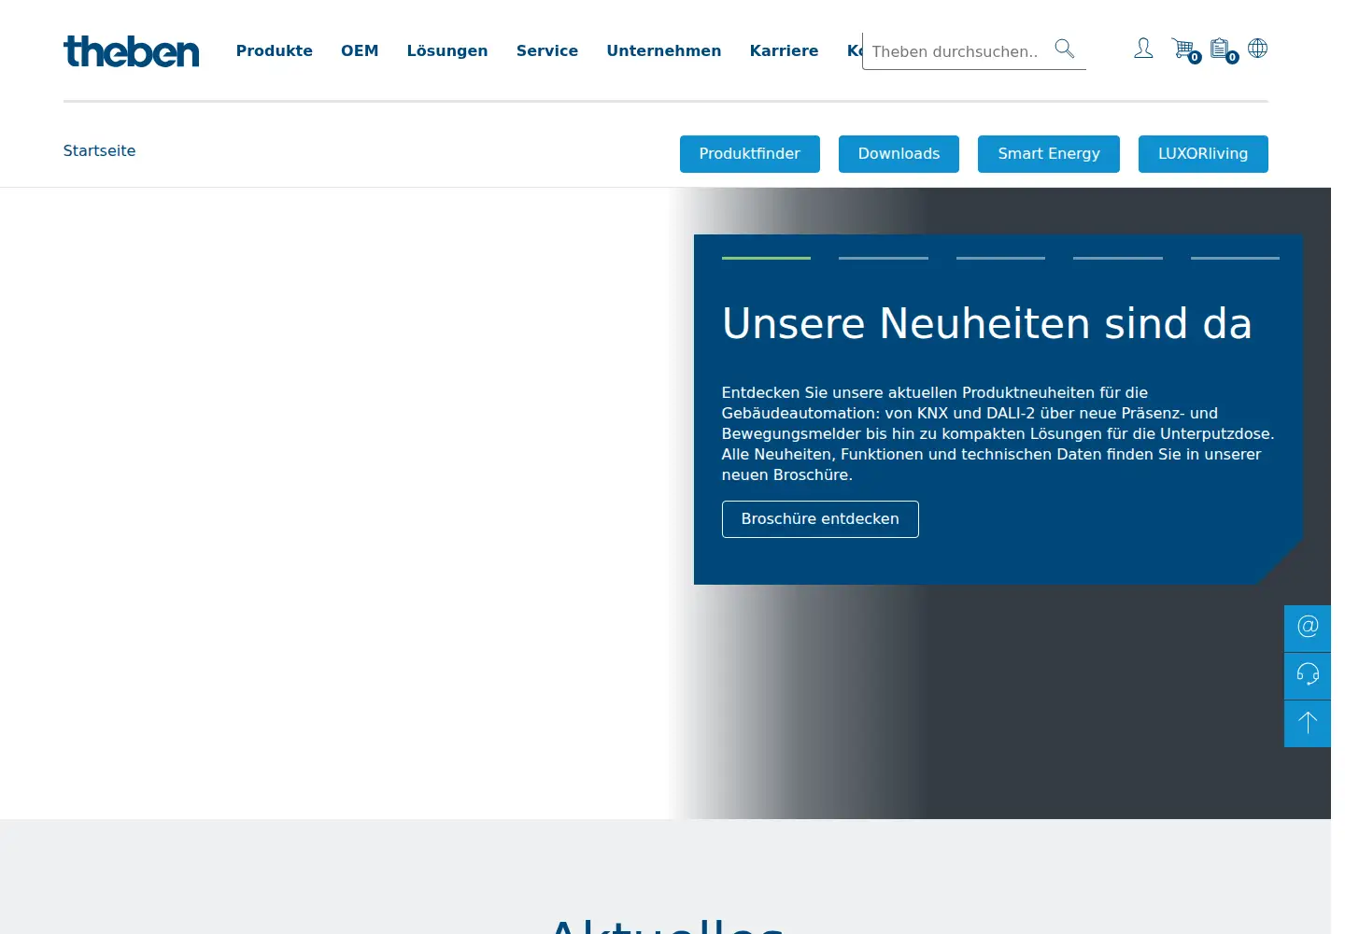Click the Produktfinder button
The image size is (1345, 934).
point(750,154)
